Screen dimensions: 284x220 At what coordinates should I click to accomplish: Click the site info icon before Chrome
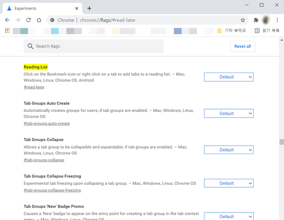[x=53, y=20]
